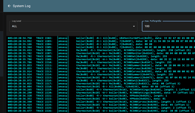Select log line TRACE 2215 RC300Summer2 data
The height and width of the screenshot is (113, 195).
(x=101, y=77)
